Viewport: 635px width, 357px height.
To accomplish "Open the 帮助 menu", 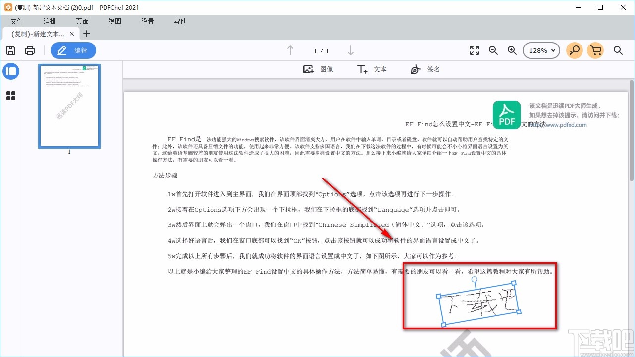I will (180, 21).
